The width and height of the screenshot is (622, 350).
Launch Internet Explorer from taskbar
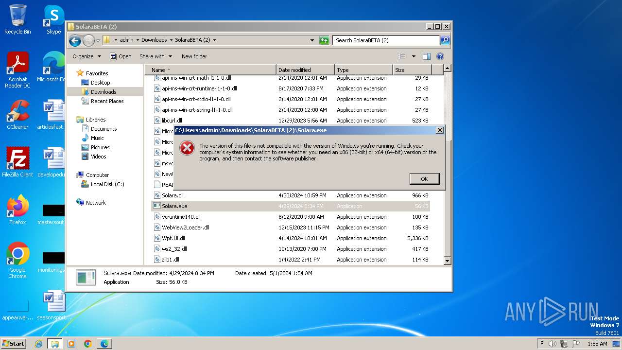(38, 344)
